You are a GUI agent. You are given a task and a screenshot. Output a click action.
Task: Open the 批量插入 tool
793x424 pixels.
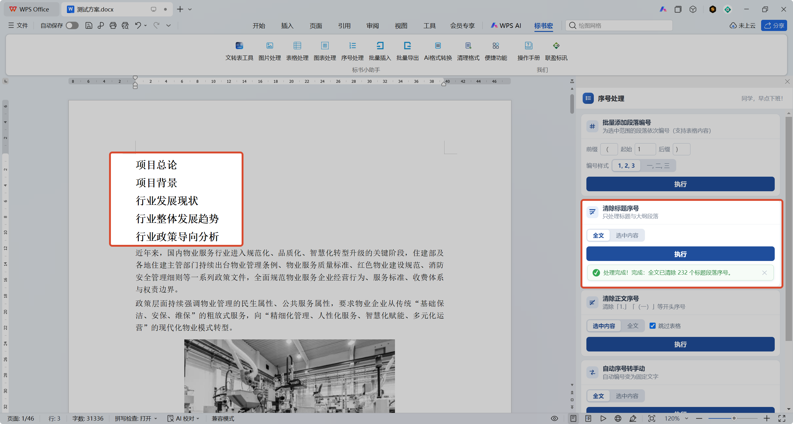(x=380, y=51)
